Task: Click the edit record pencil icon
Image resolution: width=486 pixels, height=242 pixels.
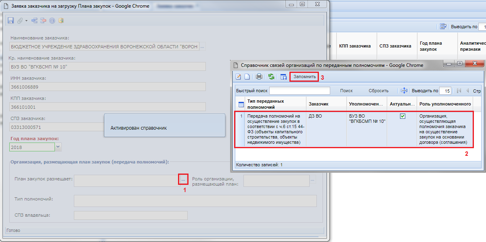Action: click(239, 77)
